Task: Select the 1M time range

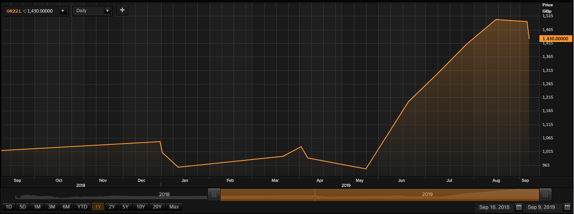Action: [x=37, y=207]
